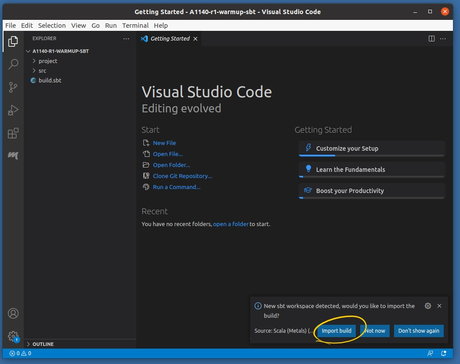The height and width of the screenshot is (364, 460).
Task: Open notification settings gear icon
Action: pyautogui.click(x=428, y=306)
